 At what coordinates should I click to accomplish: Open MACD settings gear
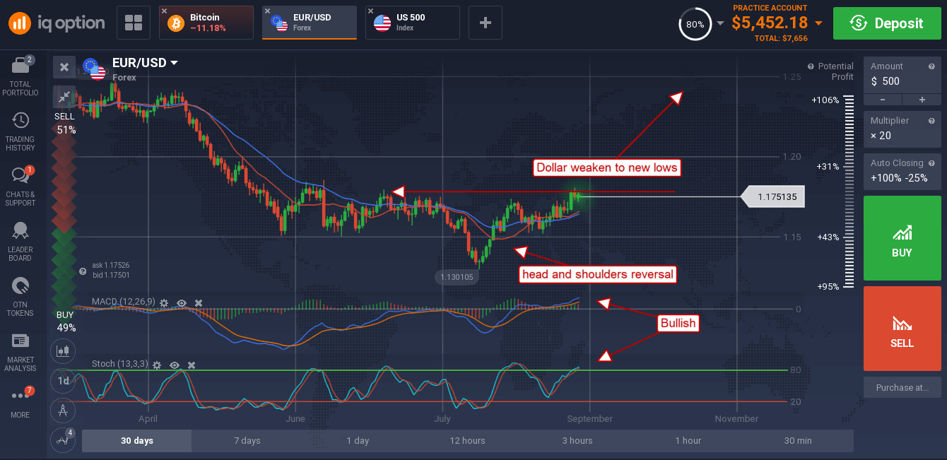point(164,302)
